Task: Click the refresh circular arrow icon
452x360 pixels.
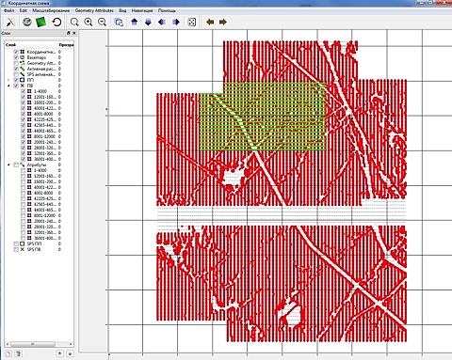Action: pos(56,22)
